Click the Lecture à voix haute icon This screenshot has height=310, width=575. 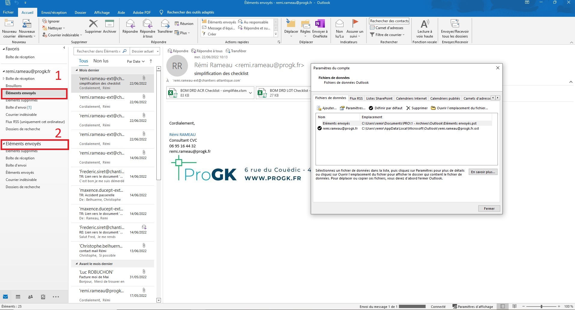pos(425,24)
